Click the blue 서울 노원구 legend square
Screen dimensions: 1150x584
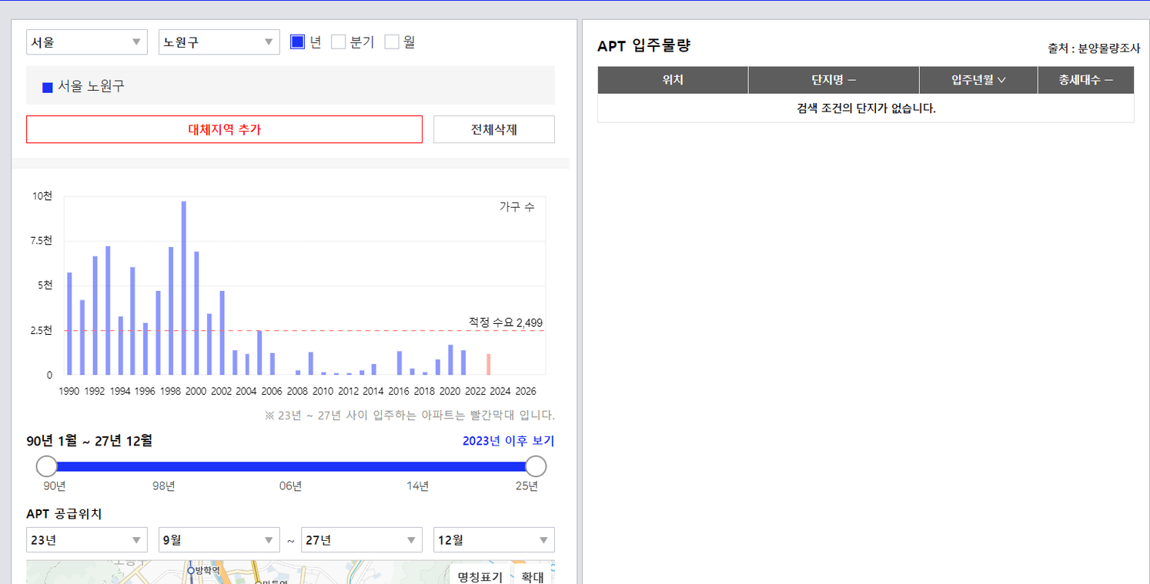click(x=48, y=87)
